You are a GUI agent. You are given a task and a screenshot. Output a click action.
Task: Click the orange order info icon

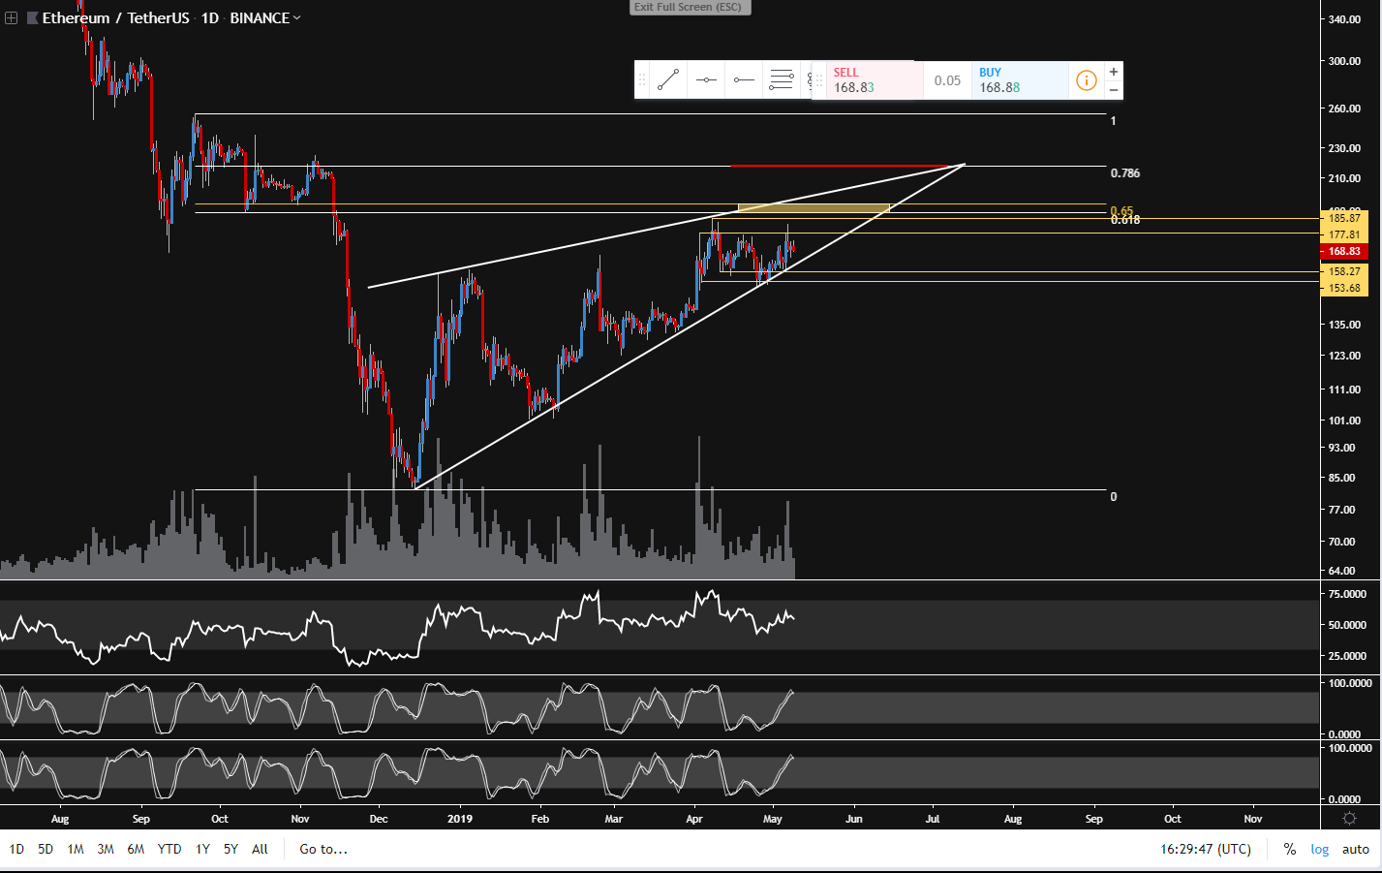[x=1087, y=80]
